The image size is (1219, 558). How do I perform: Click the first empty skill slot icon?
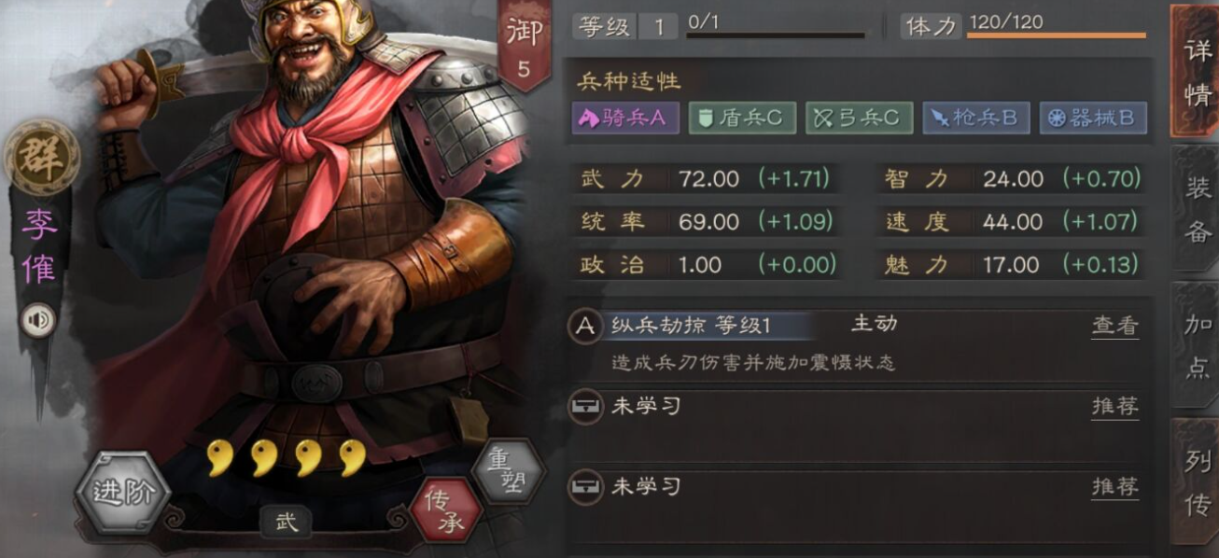tap(586, 408)
